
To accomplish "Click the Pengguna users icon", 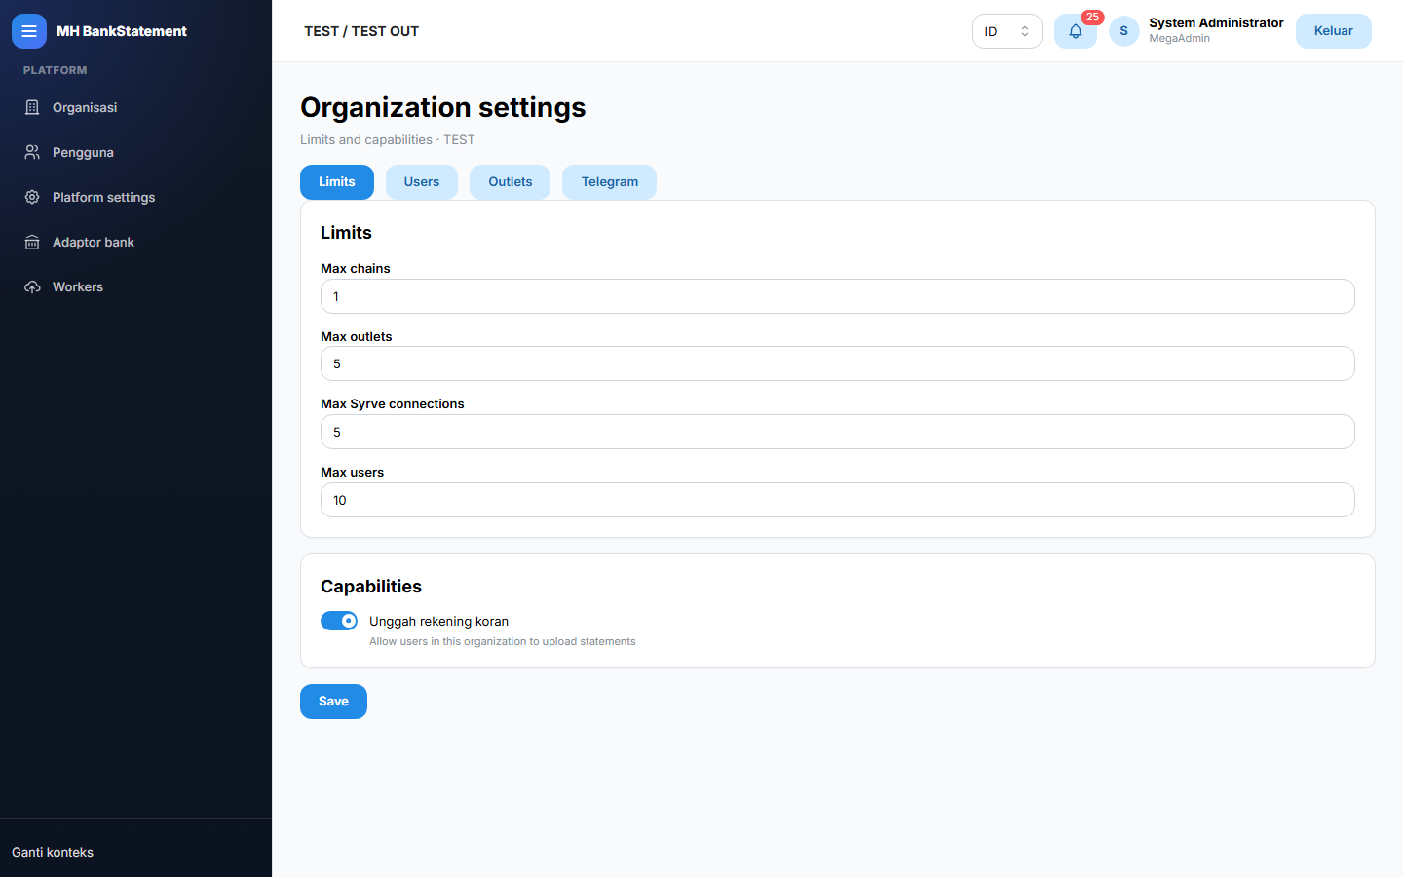I will (32, 152).
